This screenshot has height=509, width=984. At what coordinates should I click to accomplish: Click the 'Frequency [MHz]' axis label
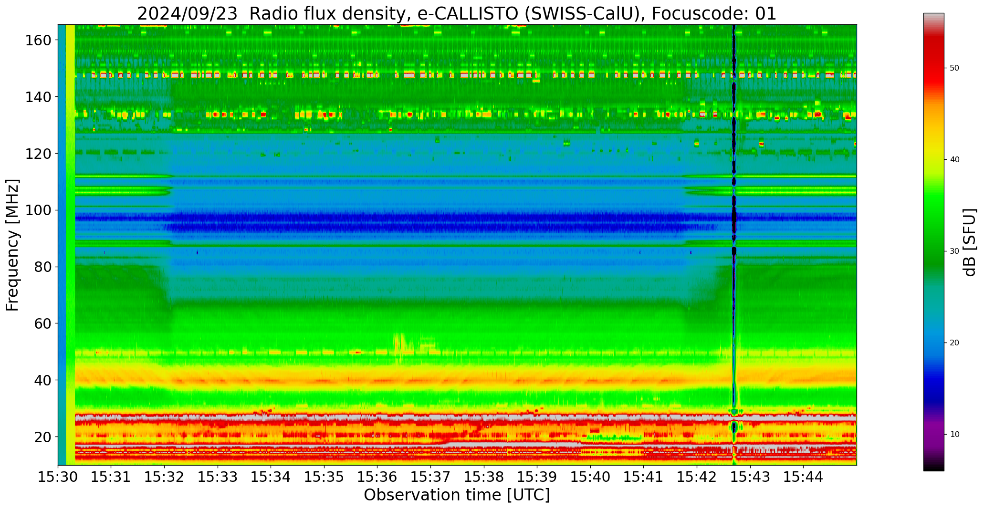(13, 245)
